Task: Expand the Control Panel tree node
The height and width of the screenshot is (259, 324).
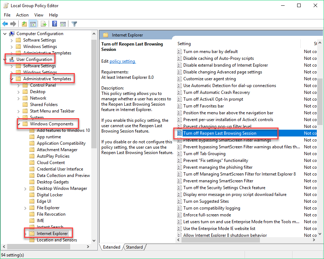Action: (x=19, y=85)
